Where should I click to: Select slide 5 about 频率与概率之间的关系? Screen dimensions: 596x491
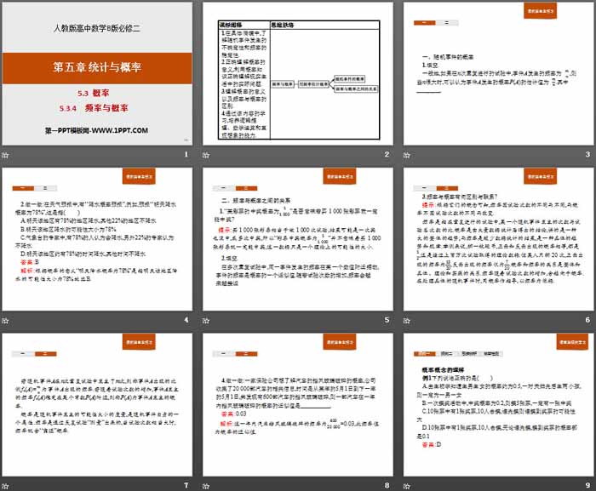pos(299,241)
